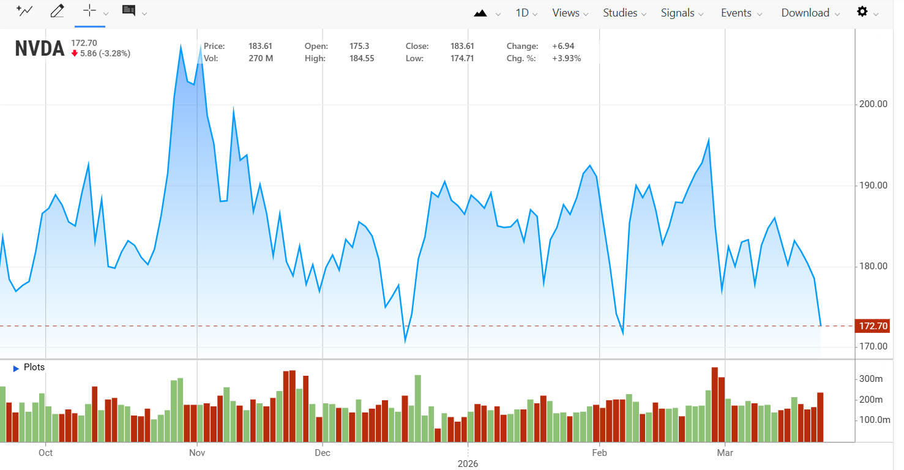Screen dimensions: 904x470
Task: Select the Close value 183.61
Action: point(462,46)
